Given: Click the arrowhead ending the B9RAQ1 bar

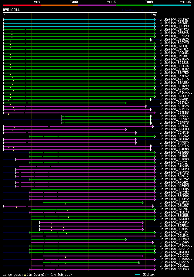Looking at the screenshot, I should pyautogui.click(x=151, y=99).
